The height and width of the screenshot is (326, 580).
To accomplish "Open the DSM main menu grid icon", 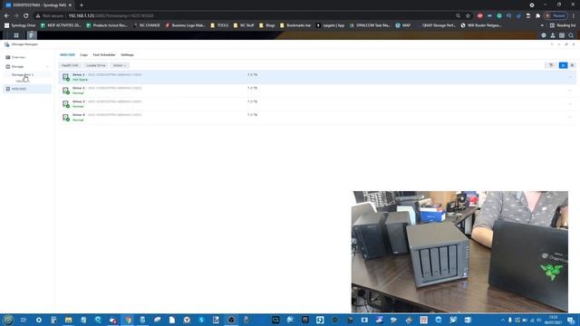I will click(x=16, y=35).
